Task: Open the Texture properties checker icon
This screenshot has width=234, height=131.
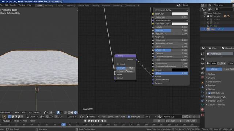Action: [x=203, y=115]
